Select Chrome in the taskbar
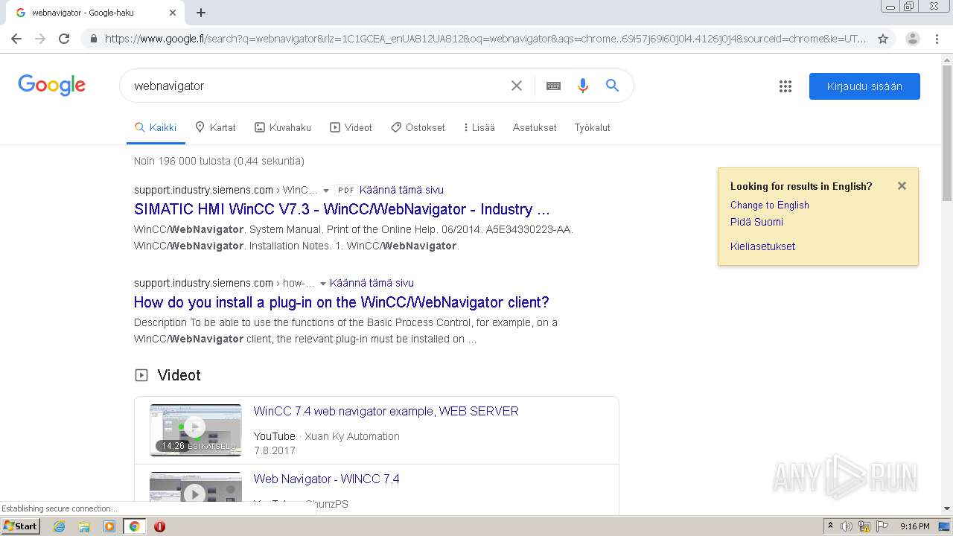 134,526
